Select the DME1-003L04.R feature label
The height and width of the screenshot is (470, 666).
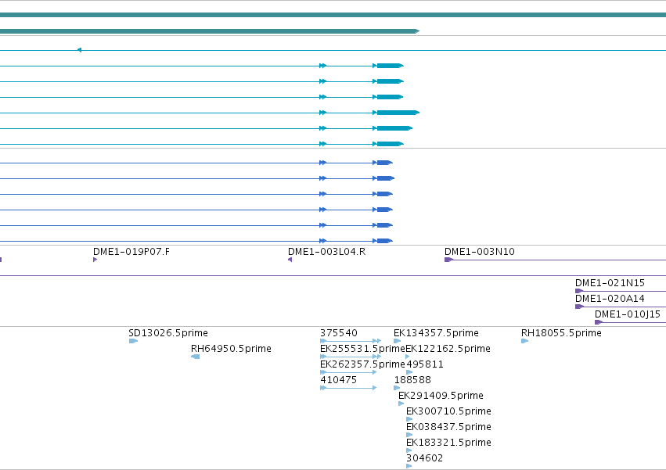(326, 252)
